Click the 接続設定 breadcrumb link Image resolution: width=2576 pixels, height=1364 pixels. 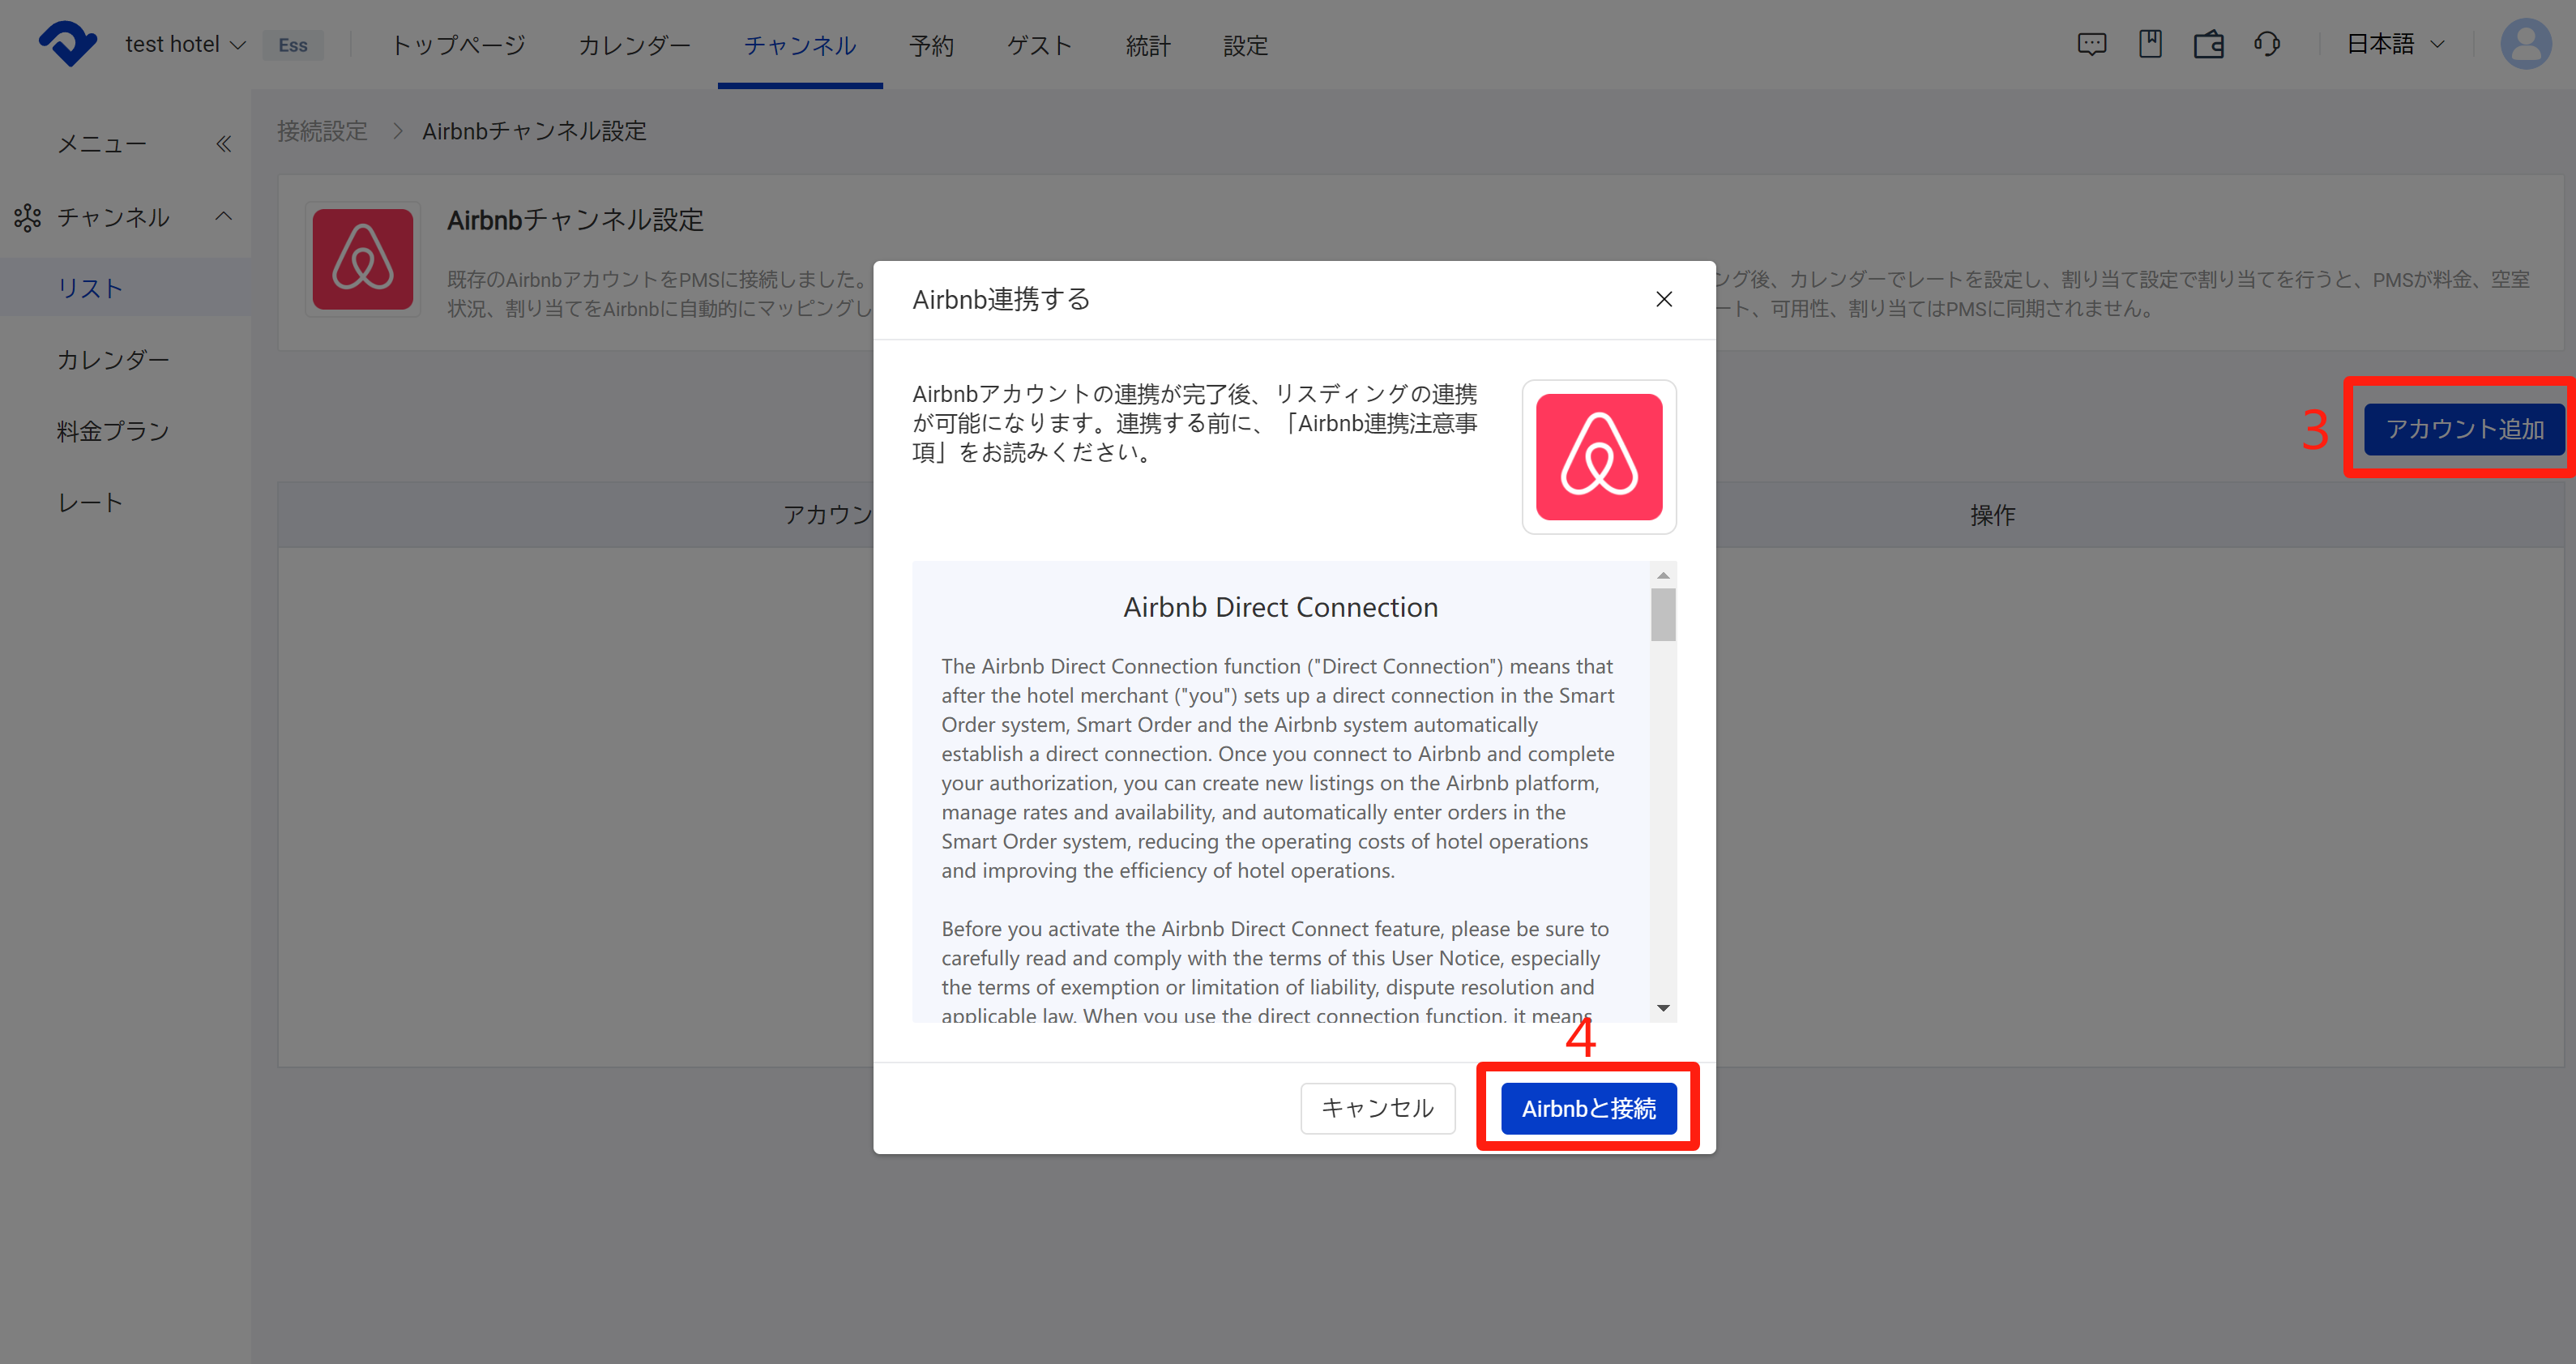[x=322, y=131]
